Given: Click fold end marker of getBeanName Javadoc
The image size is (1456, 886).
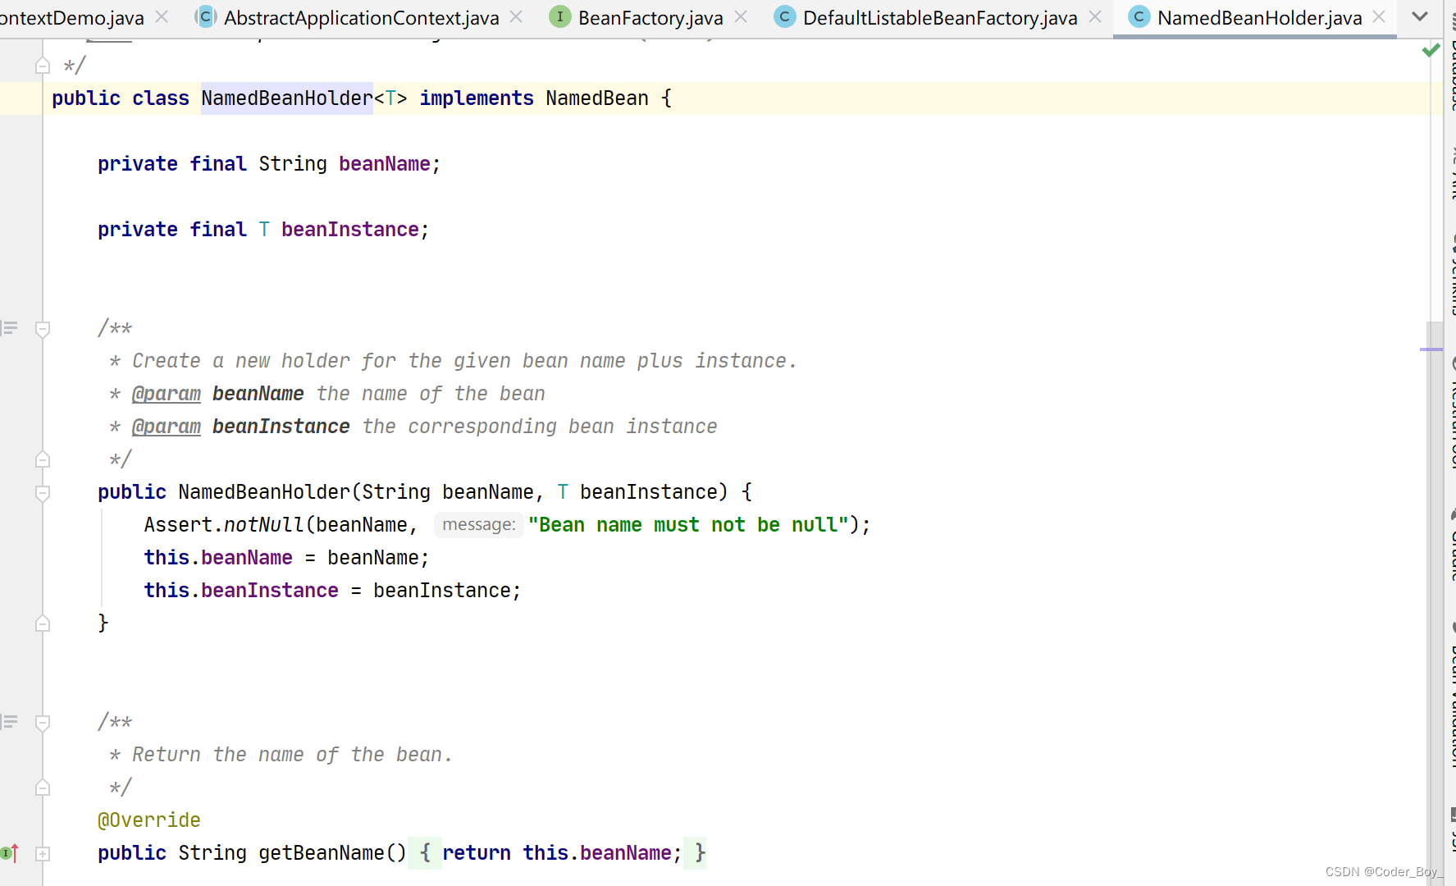Looking at the screenshot, I should point(43,788).
